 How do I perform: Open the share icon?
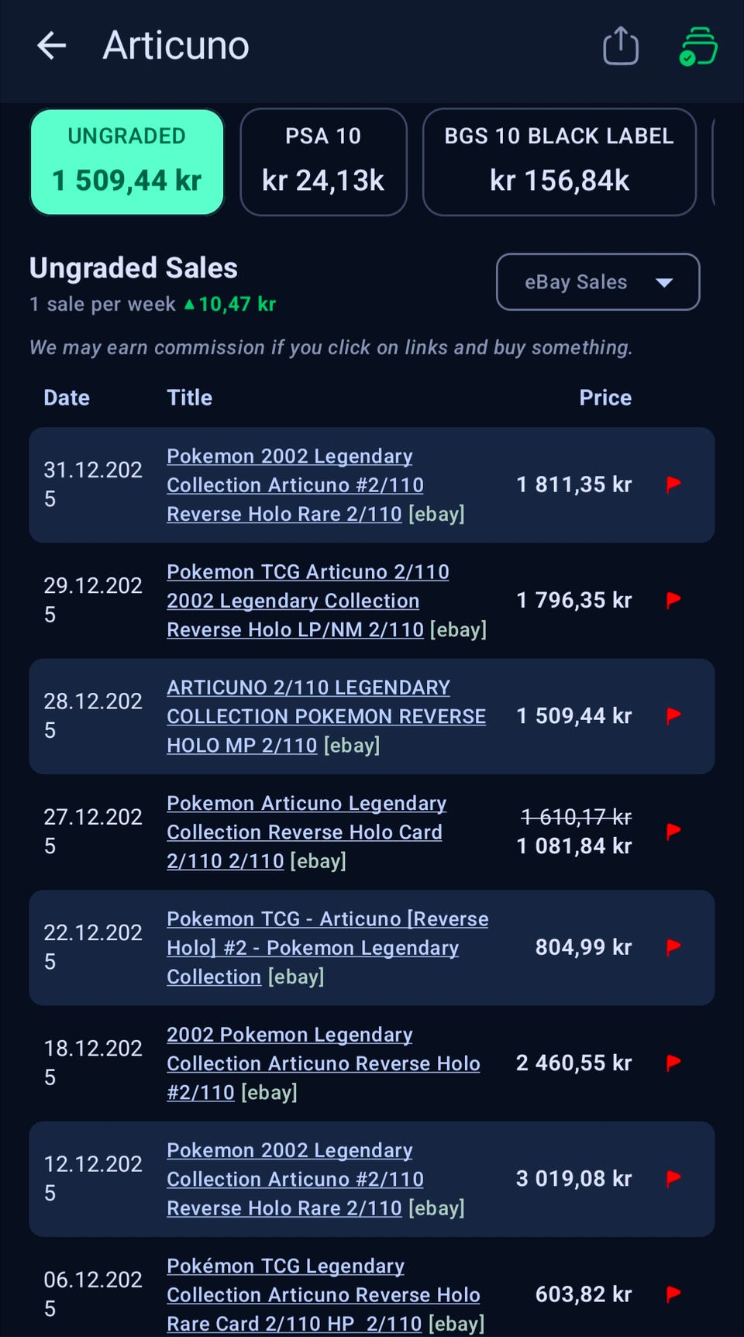[x=621, y=46]
